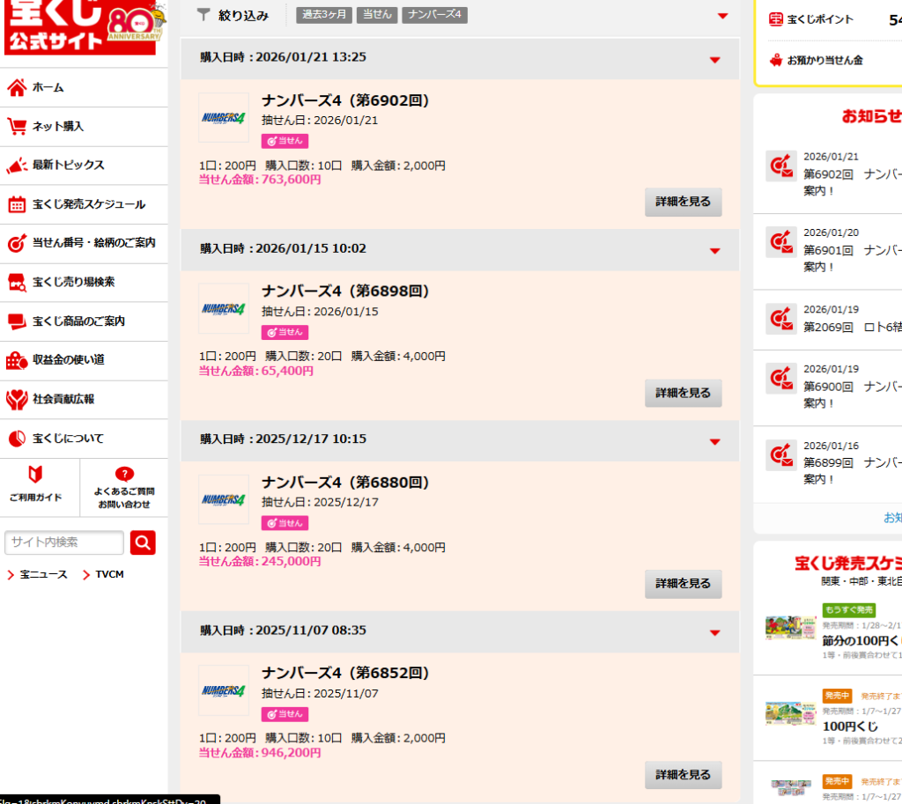The height and width of the screenshot is (804, 902).
Task: Collapse the 2025/12/17 10:15 purchase entry
Action: [x=714, y=441]
